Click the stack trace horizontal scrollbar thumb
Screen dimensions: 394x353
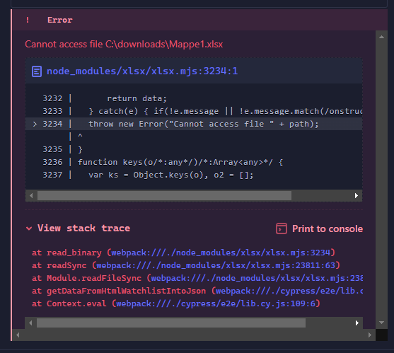click(171, 323)
